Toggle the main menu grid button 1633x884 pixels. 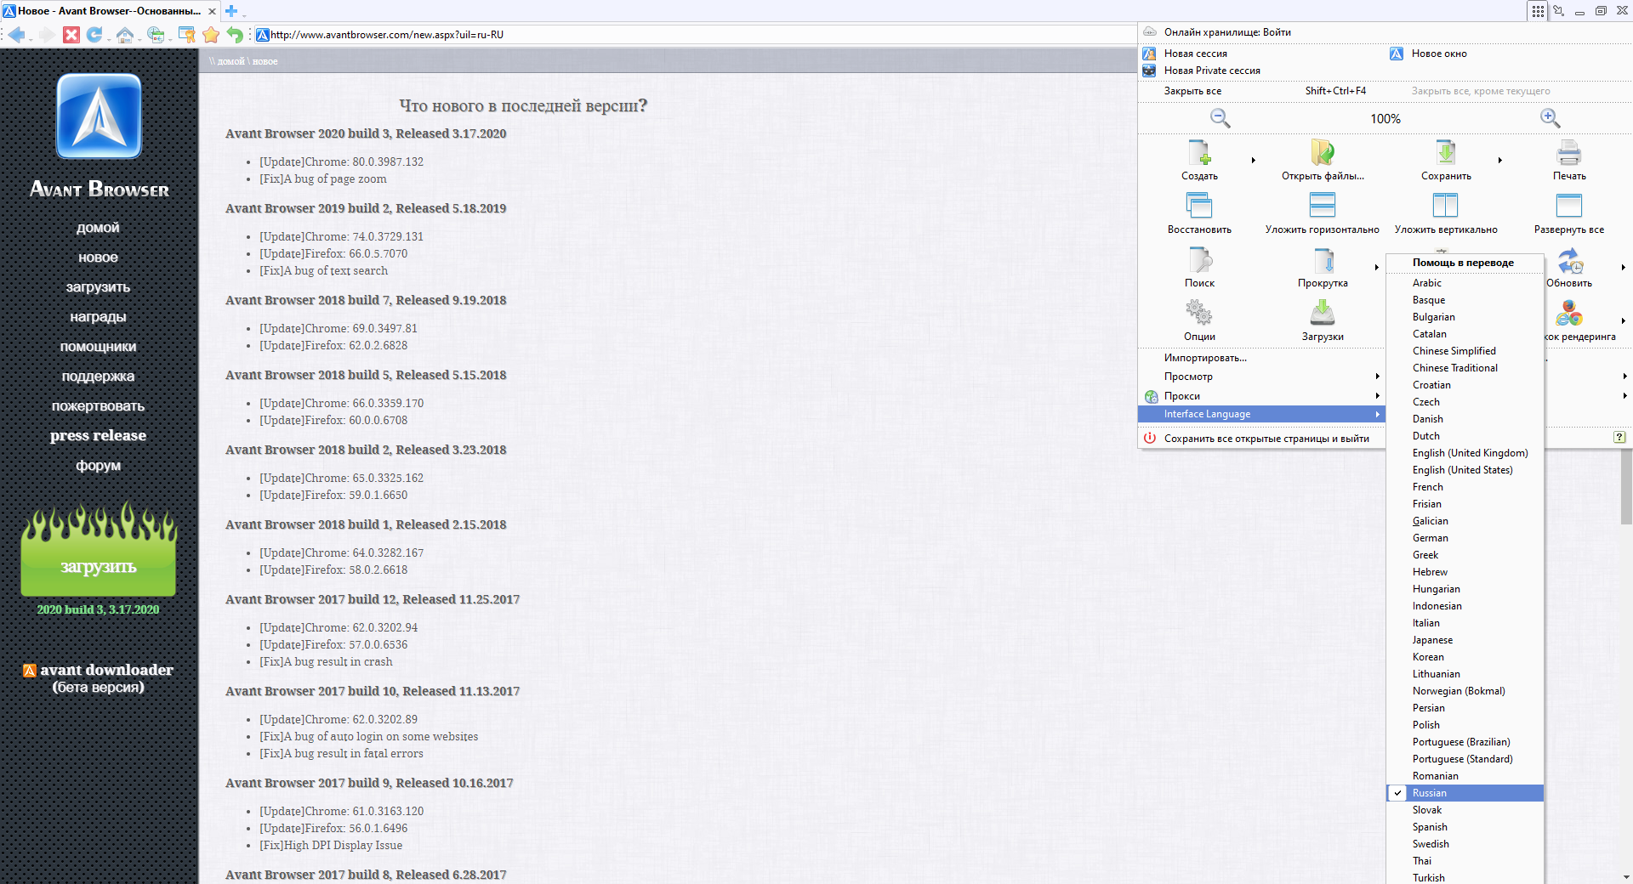click(1538, 11)
